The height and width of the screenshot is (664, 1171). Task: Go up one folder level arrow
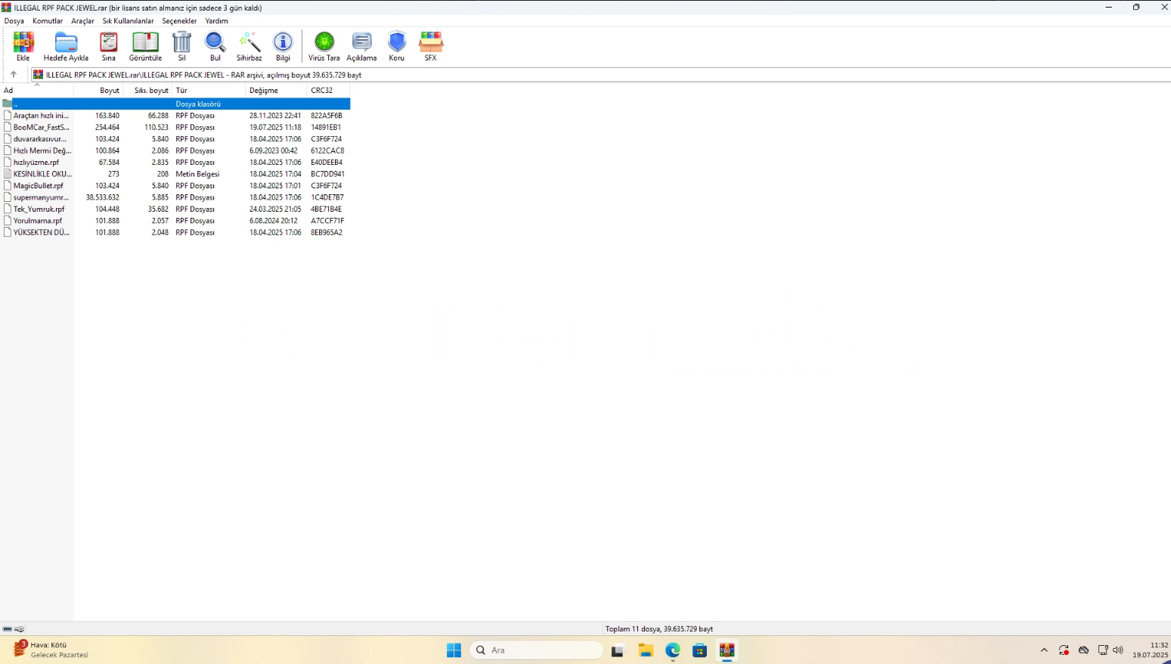click(13, 75)
